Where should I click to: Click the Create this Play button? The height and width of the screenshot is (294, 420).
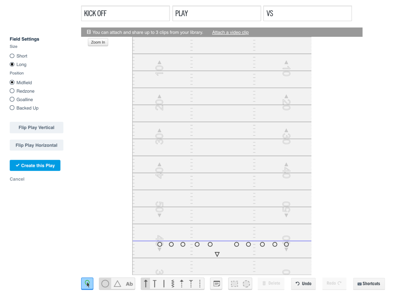pyautogui.click(x=35, y=165)
